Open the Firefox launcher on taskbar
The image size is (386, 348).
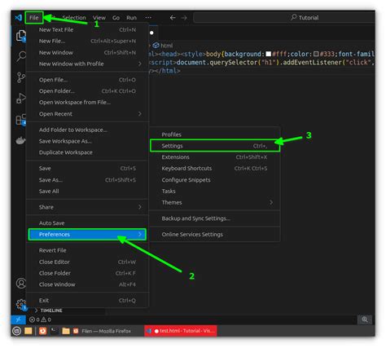pyautogui.click(x=42, y=331)
